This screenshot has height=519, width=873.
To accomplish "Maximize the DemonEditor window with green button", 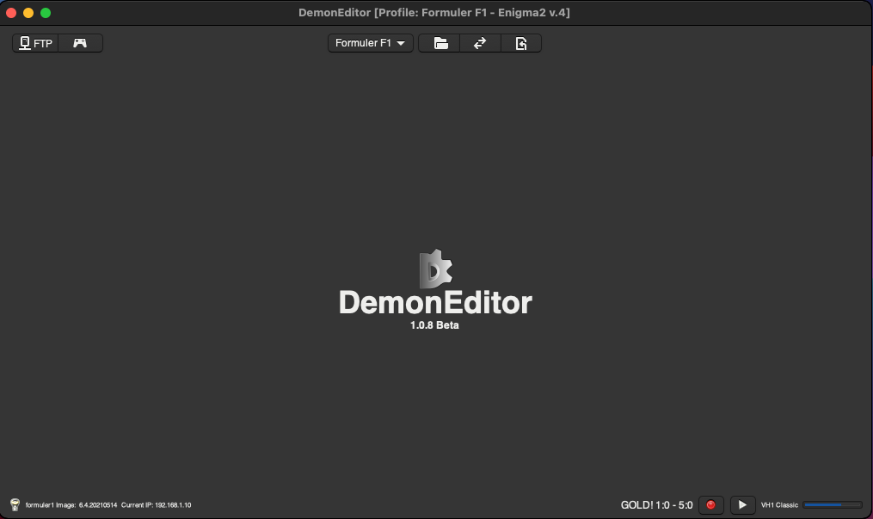I will tap(46, 13).
